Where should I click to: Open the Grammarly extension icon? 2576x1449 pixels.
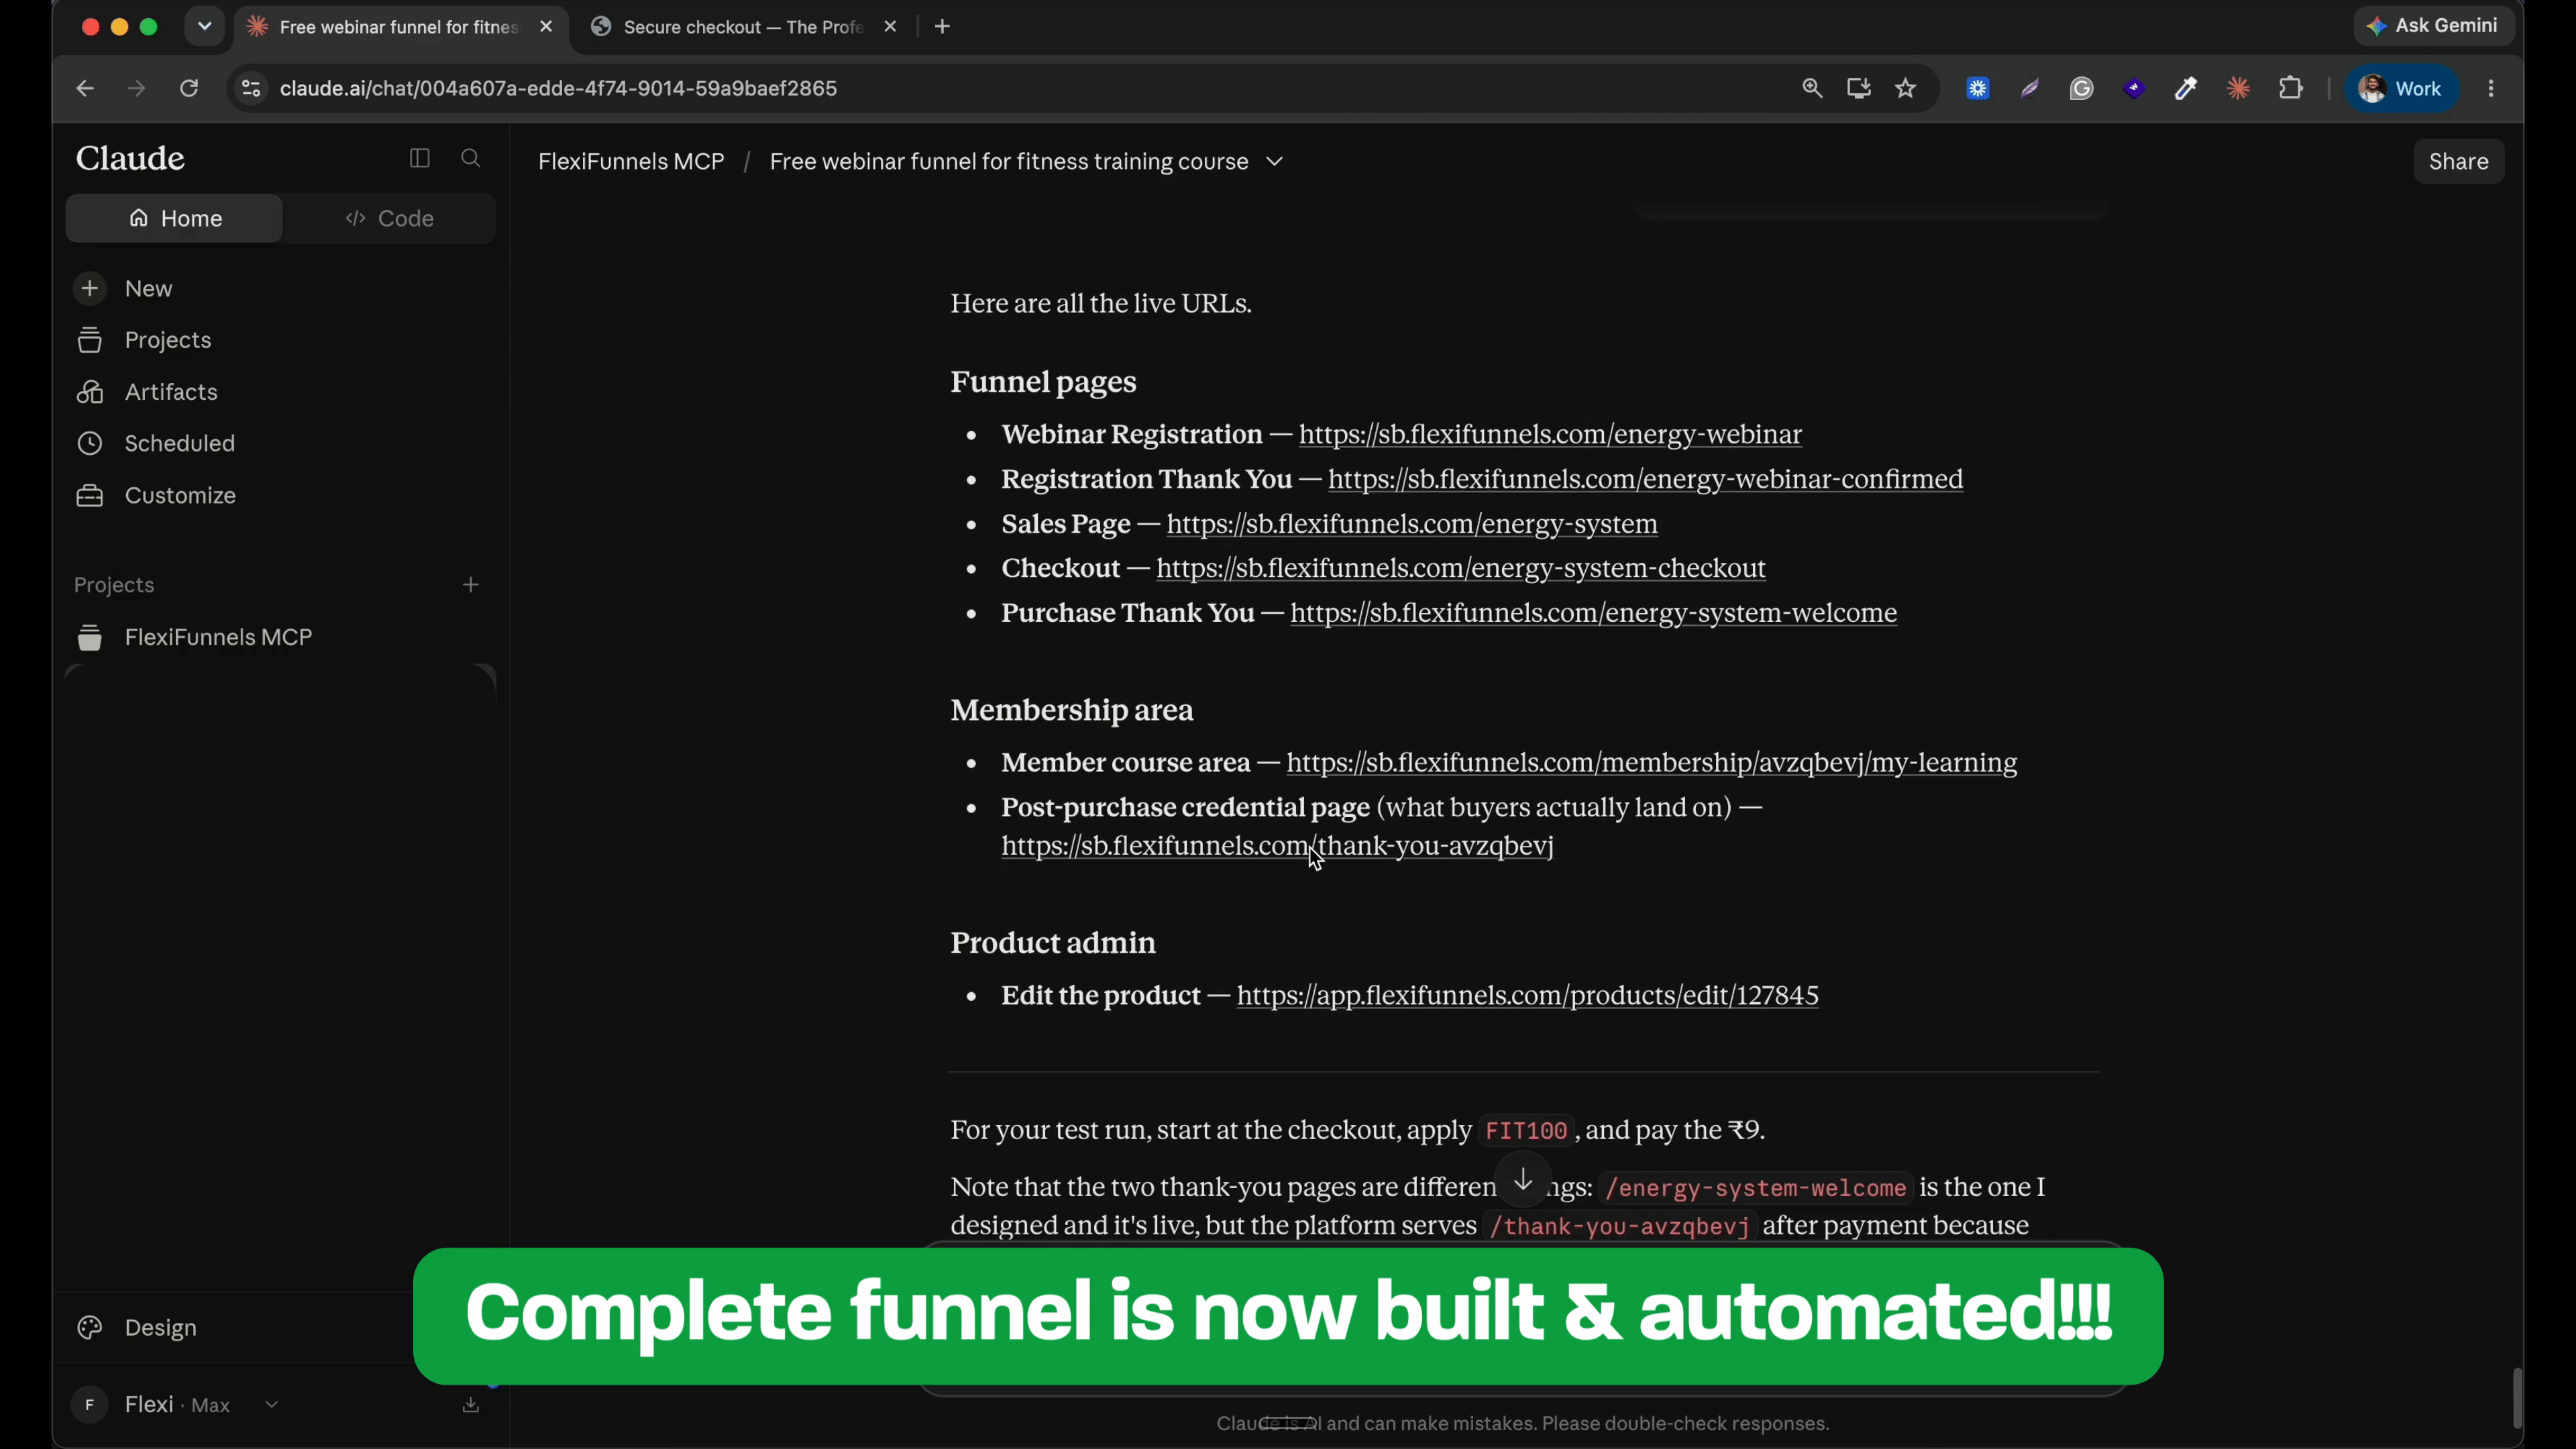(x=2081, y=88)
